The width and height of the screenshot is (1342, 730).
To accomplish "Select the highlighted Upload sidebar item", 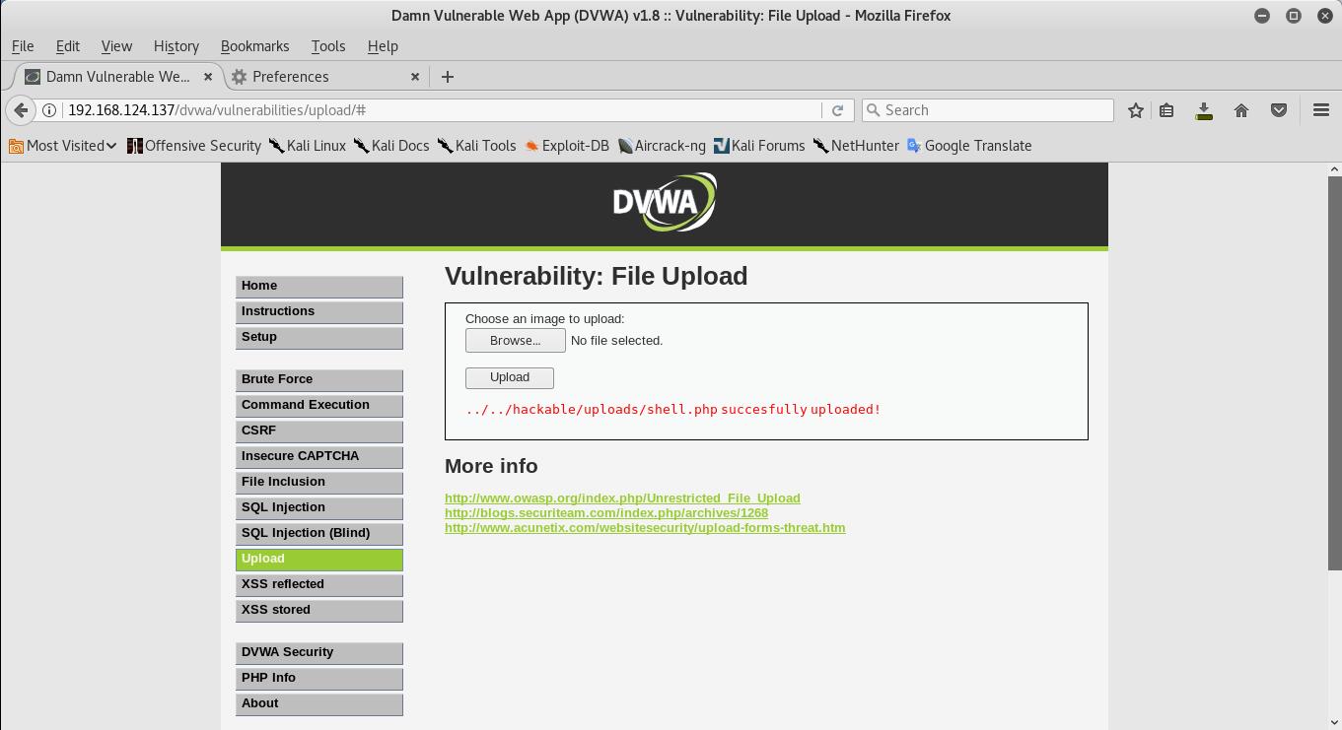I will (x=319, y=560).
